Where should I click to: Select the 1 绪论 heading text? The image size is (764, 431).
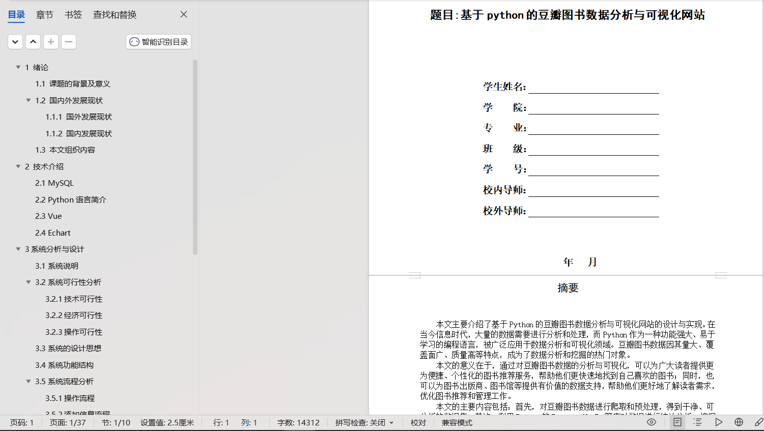coord(37,67)
